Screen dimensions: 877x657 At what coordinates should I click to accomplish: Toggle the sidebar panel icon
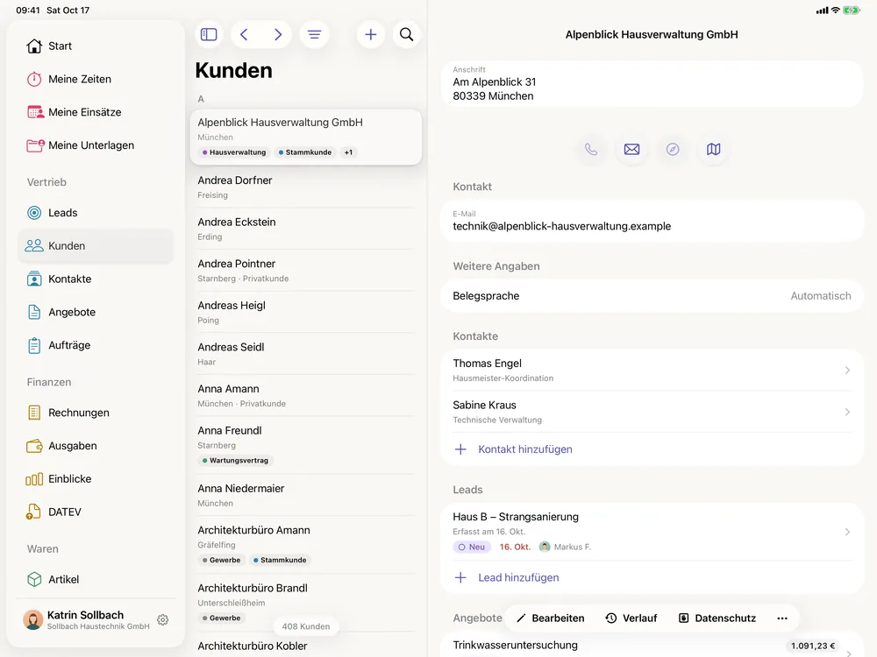point(209,35)
